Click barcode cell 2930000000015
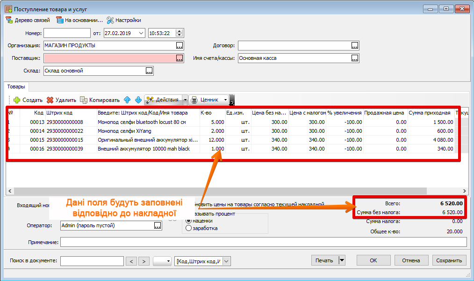 71,140
